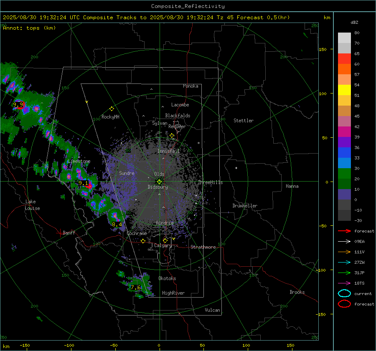Click the red 60-65 dBZ color swatch
Screen dimensions: 376x351
pyautogui.click(x=344, y=59)
